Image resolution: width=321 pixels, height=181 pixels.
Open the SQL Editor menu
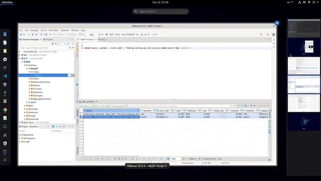tap(54, 30)
